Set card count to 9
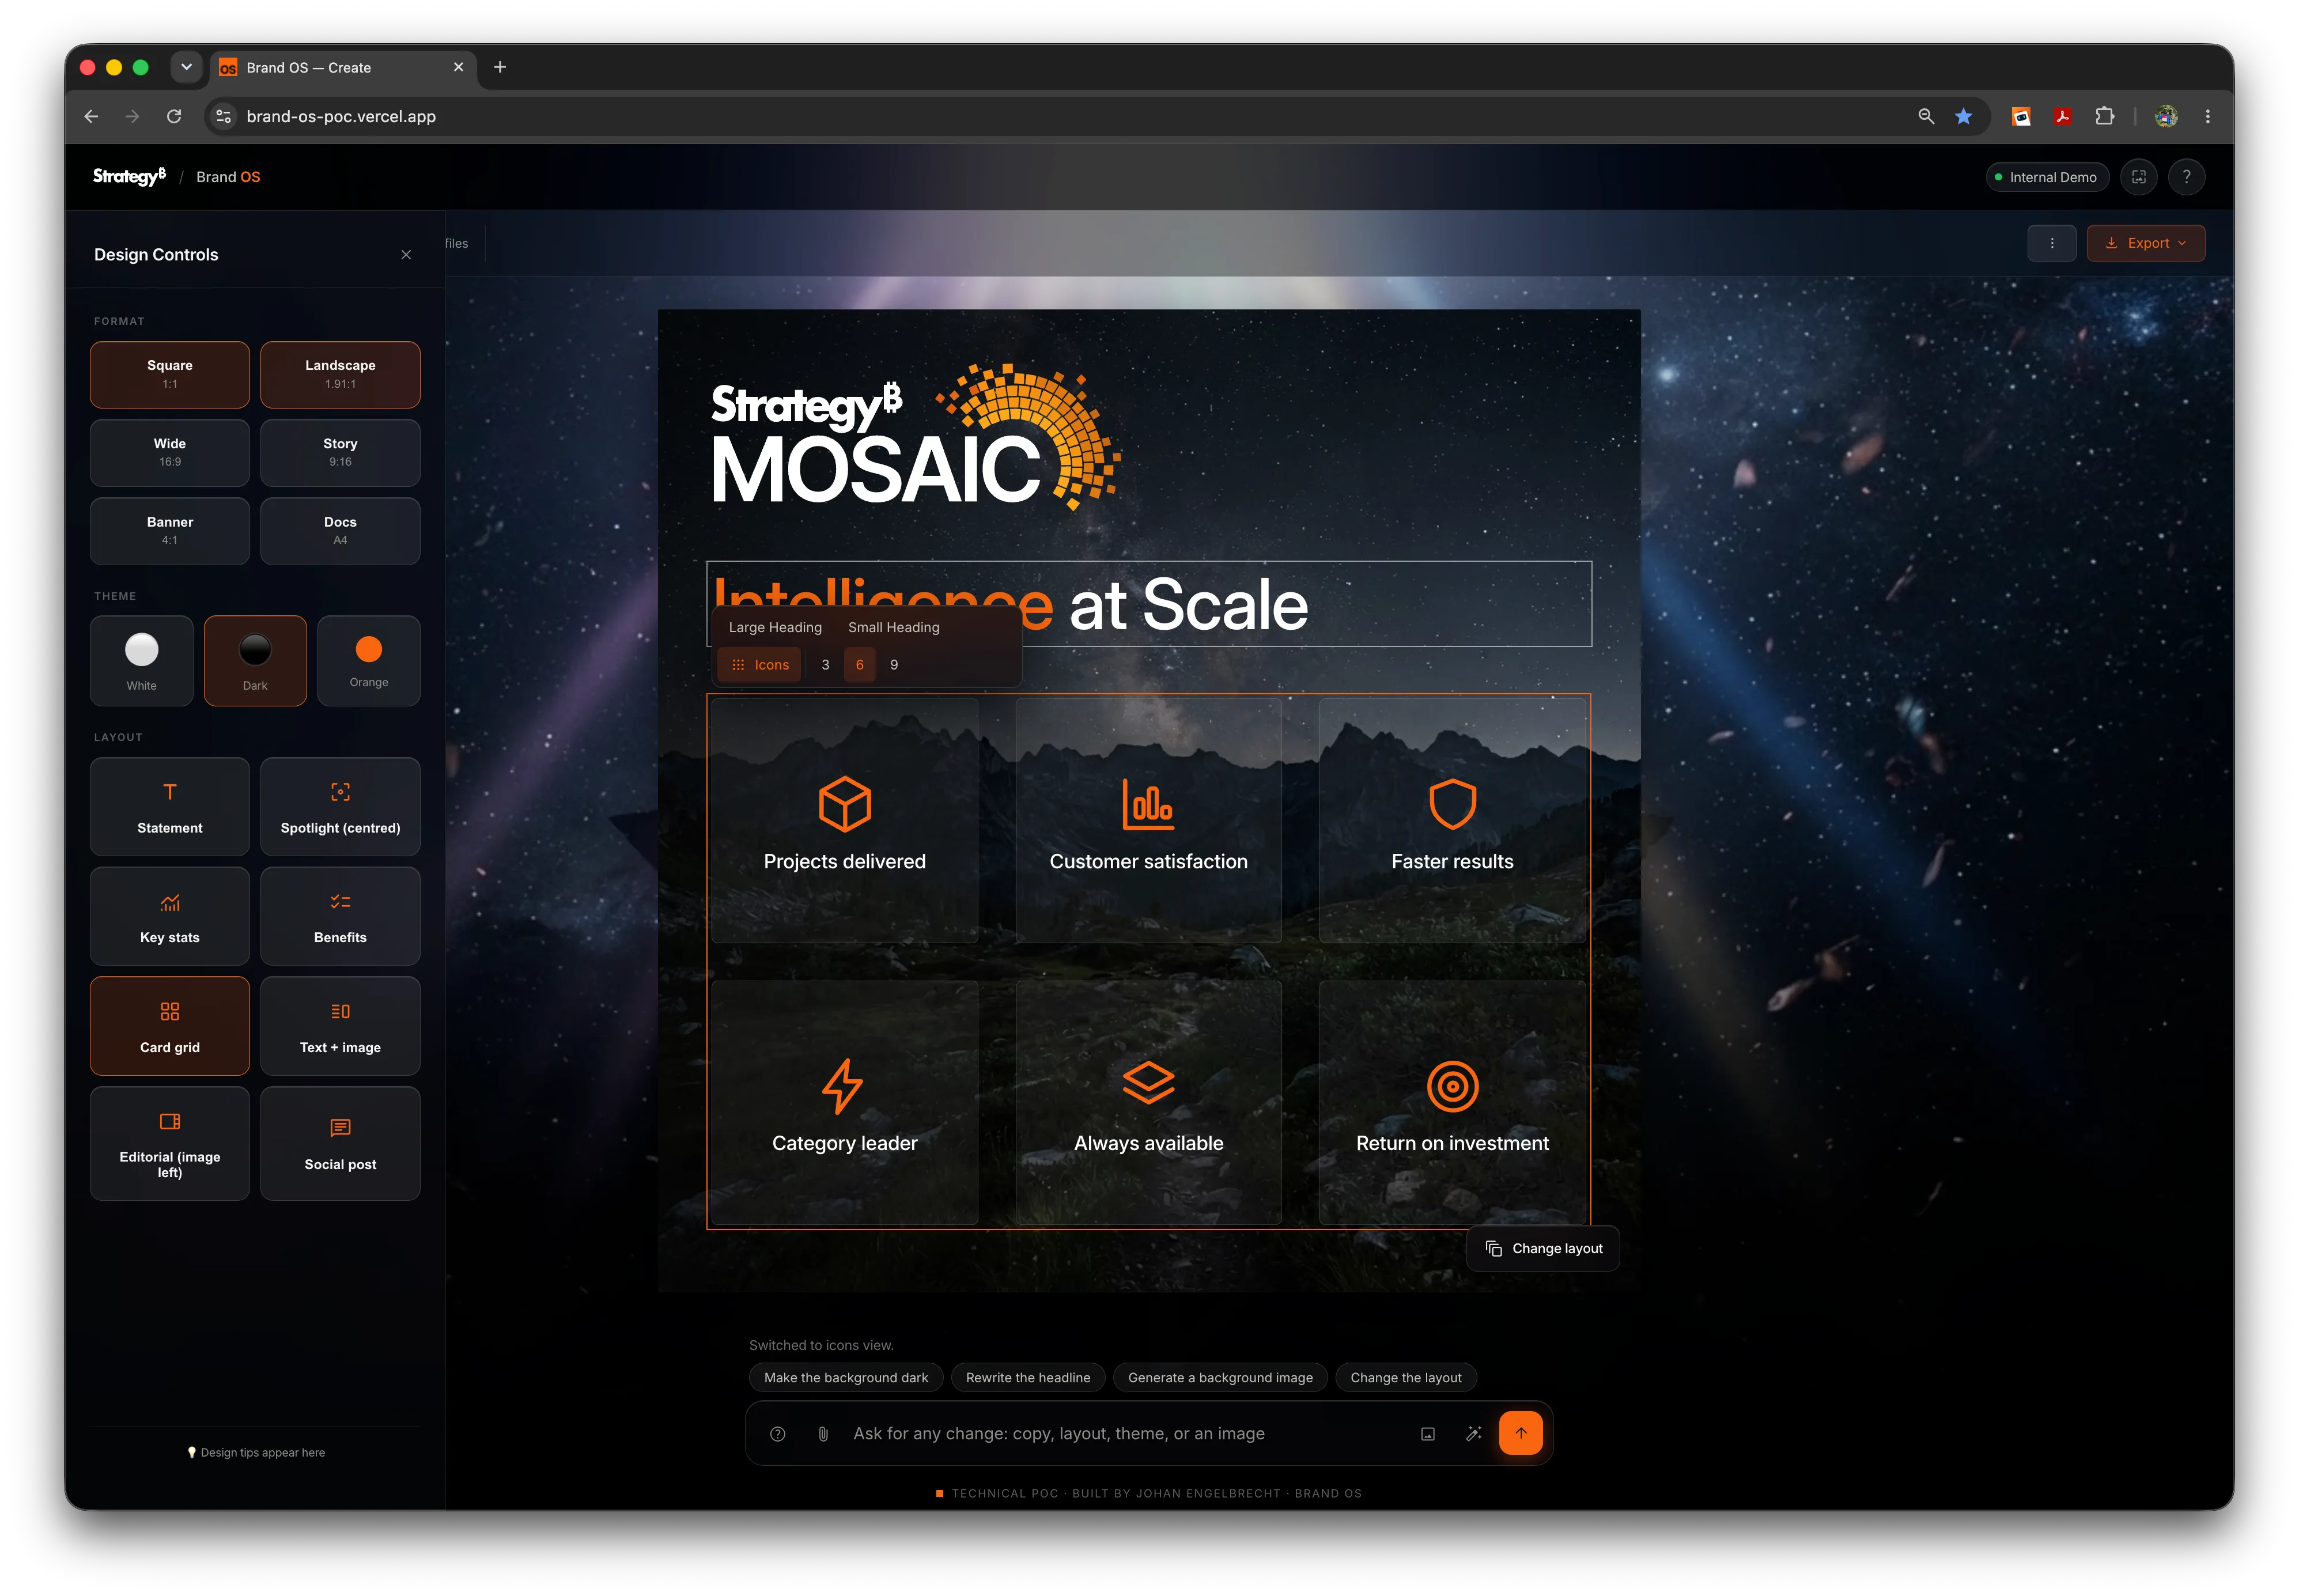The width and height of the screenshot is (2299, 1596). [x=894, y=665]
